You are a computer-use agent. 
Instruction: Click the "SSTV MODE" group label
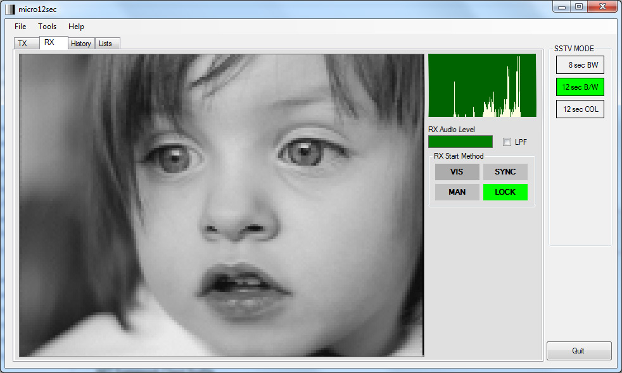tap(574, 49)
